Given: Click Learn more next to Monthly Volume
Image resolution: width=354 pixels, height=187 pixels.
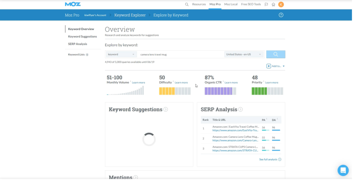Looking at the screenshot, I should pyautogui.click(x=138, y=83).
